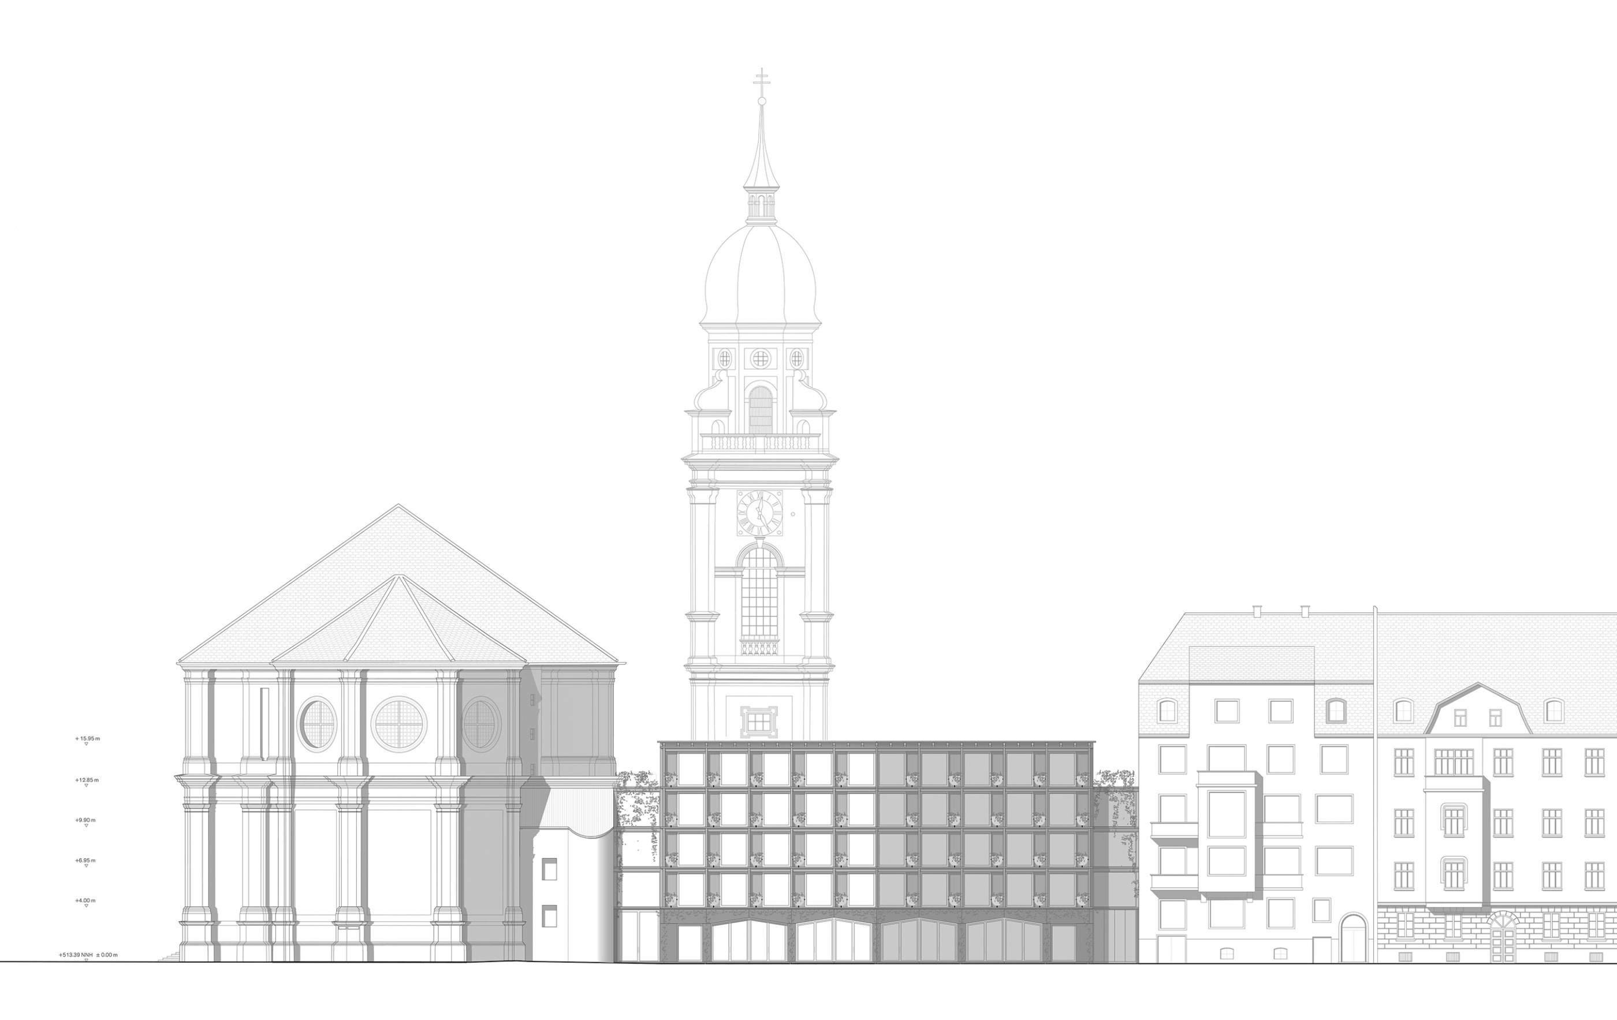Click the clock face on the tower
Image resolution: width=1617 pixels, height=1020 pixels.
click(x=759, y=513)
